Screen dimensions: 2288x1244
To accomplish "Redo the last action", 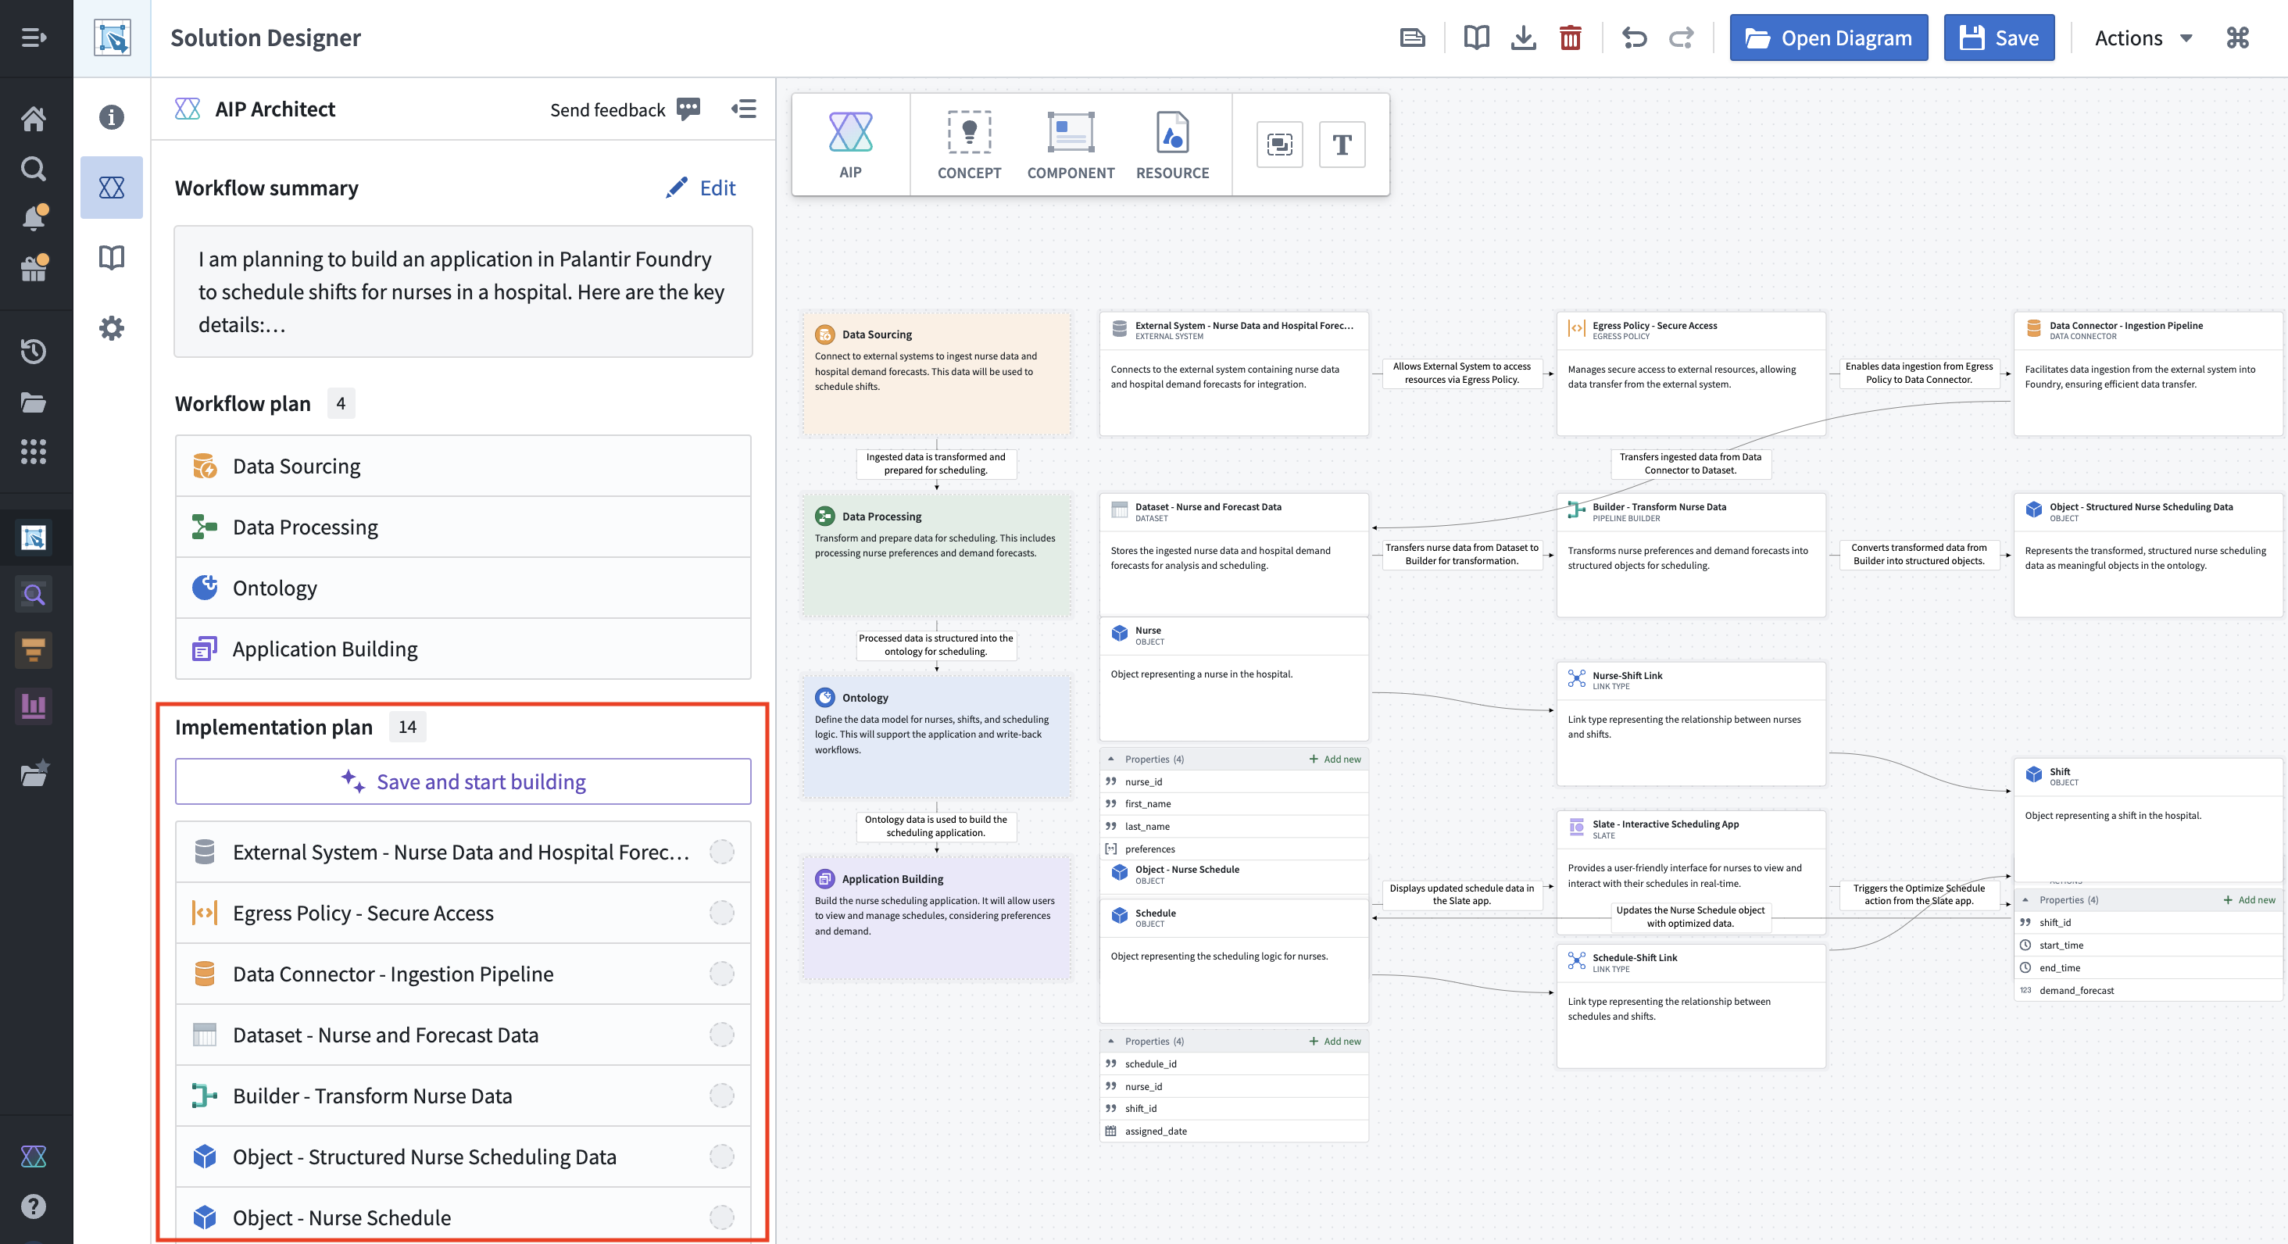I will pyautogui.click(x=1682, y=38).
